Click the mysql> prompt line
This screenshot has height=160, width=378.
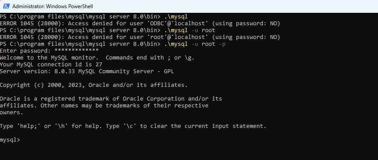click(x=10, y=140)
